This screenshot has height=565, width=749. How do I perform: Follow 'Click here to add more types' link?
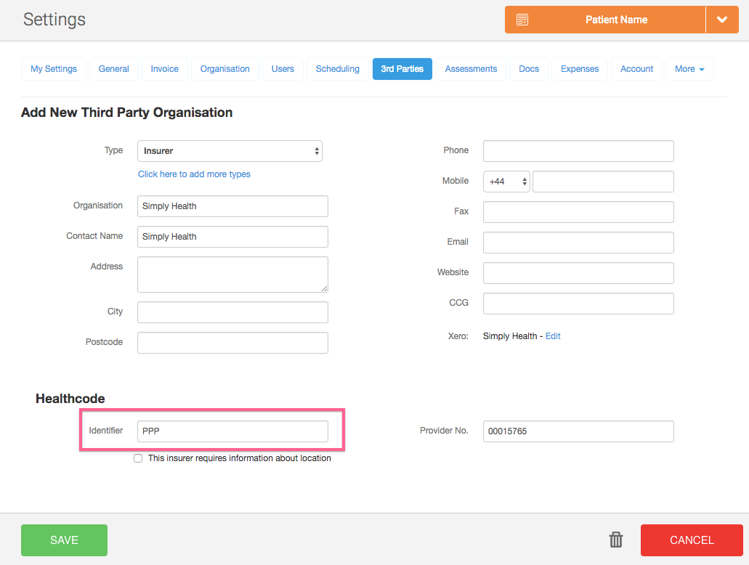click(x=194, y=174)
